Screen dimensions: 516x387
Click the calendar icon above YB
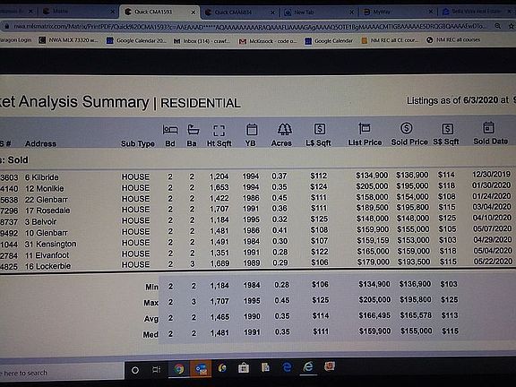(252, 129)
